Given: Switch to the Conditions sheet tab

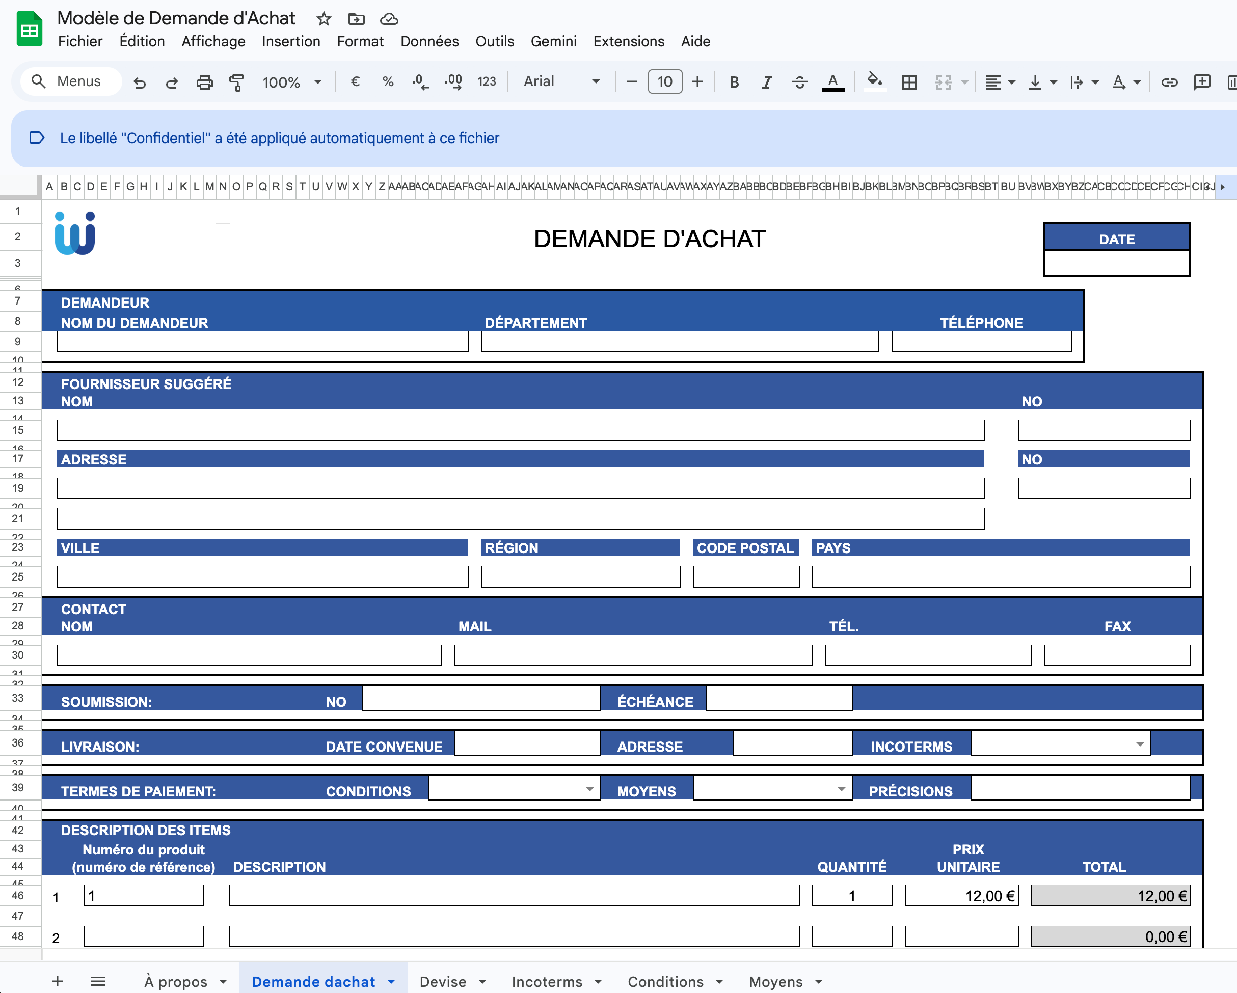Looking at the screenshot, I should click(665, 981).
